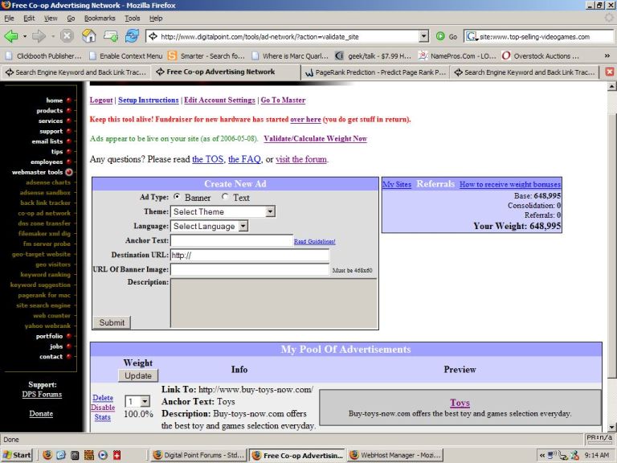
Task: Open How to receive weight bonuses link
Action: [x=510, y=184]
